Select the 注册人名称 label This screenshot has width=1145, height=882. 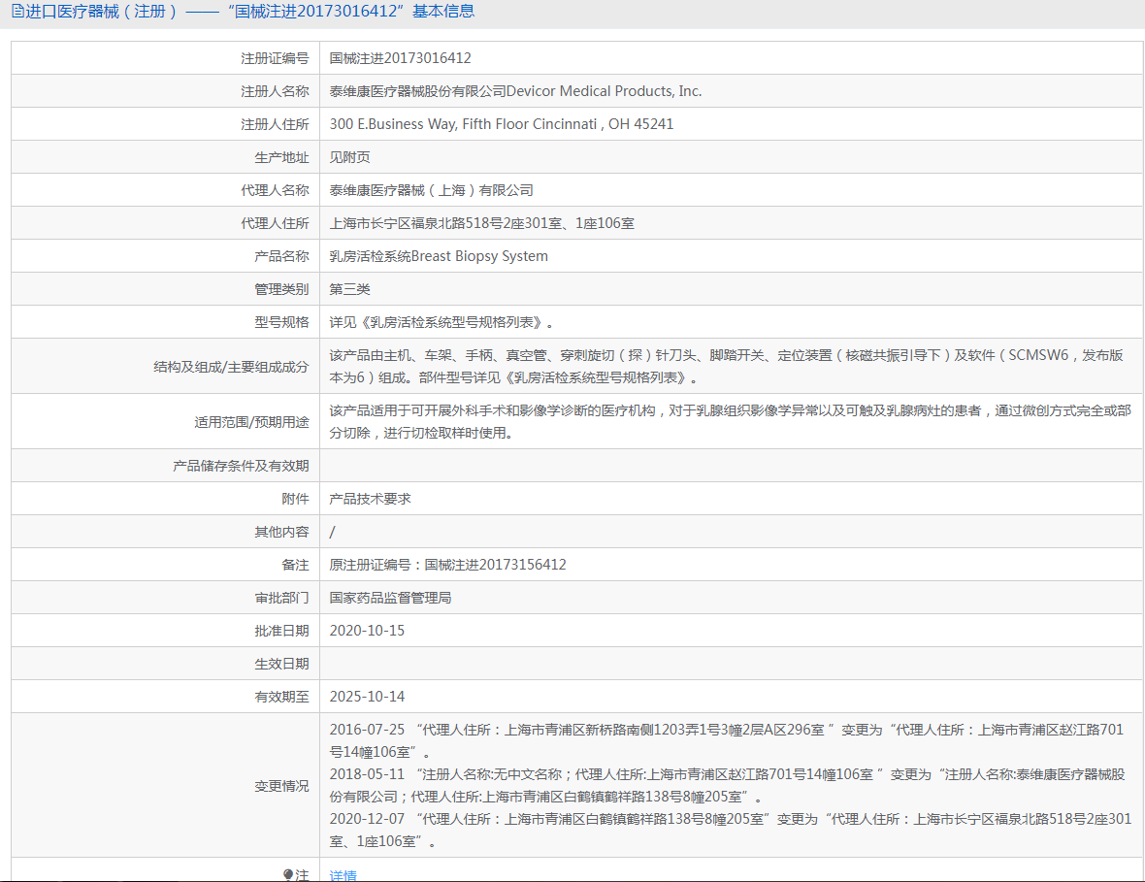coord(275,91)
